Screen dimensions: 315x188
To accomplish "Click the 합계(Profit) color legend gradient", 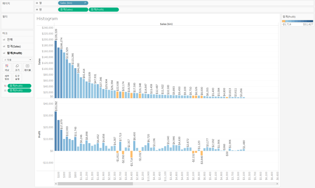I will click(298, 21).
